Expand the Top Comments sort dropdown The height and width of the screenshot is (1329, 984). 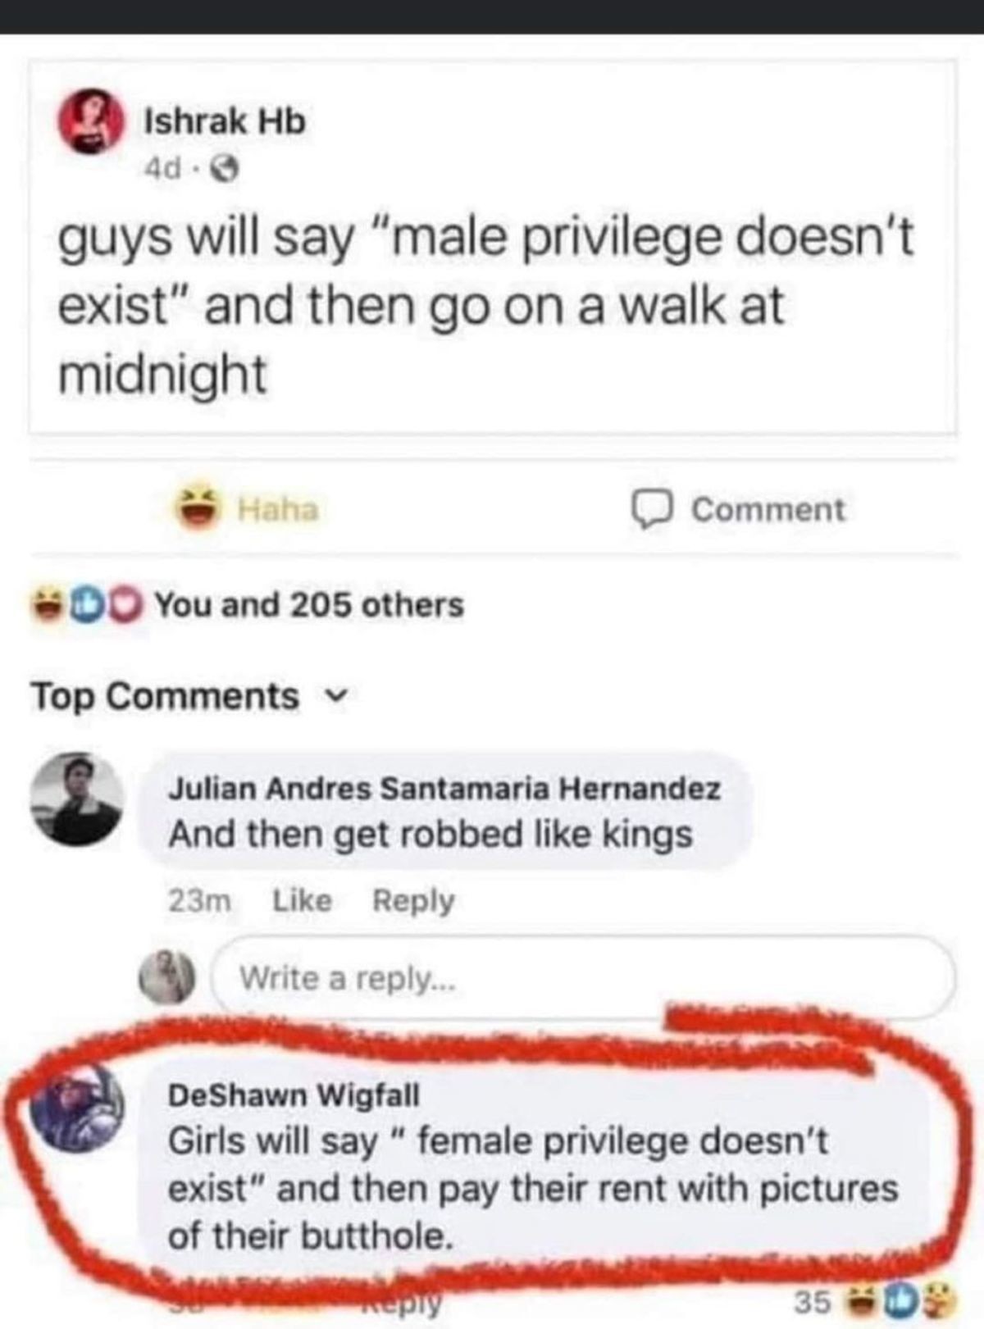coord(190,696)
